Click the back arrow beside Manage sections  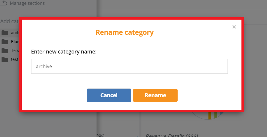pos(4,3)
